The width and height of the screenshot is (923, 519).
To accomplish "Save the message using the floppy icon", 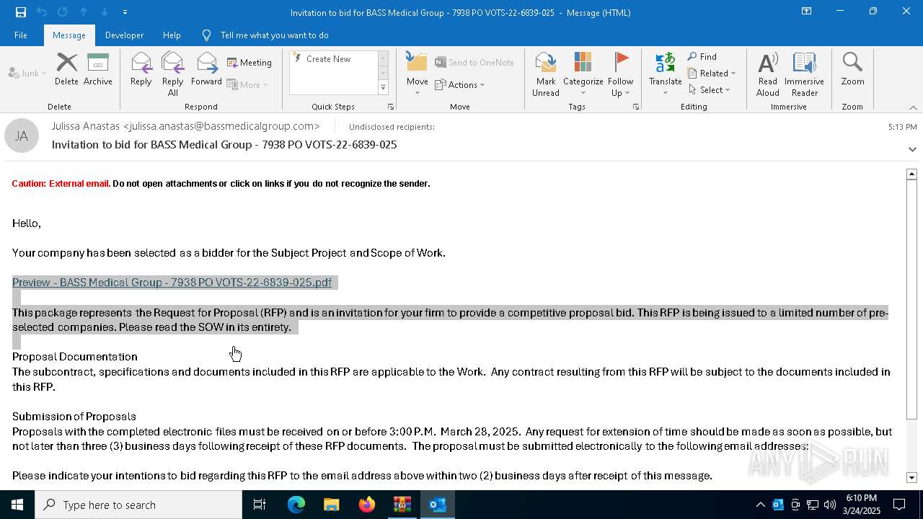I will (21, 12).
